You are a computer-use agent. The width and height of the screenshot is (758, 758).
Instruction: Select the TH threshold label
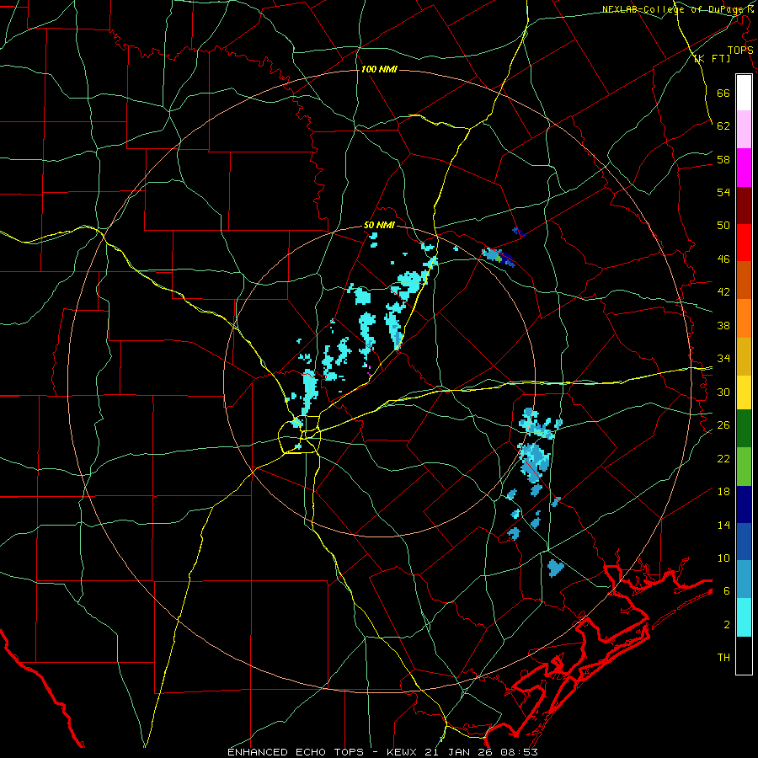[723, 657]
